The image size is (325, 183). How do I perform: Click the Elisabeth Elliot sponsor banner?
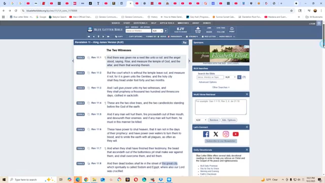click(221, 54)
